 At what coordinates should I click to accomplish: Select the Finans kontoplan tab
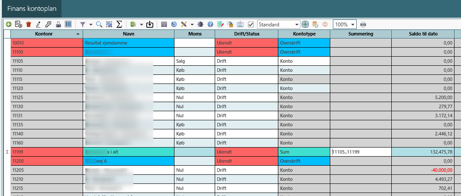tap(31, 9)
